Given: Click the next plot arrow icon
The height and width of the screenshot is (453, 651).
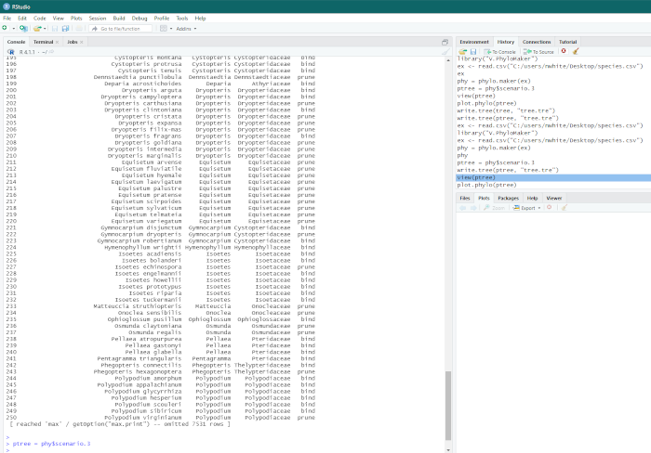Looking at the screenshot, I should (x=472, y=208).
